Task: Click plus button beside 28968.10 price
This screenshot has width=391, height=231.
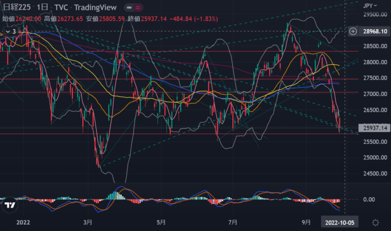Action: [352, 31]
